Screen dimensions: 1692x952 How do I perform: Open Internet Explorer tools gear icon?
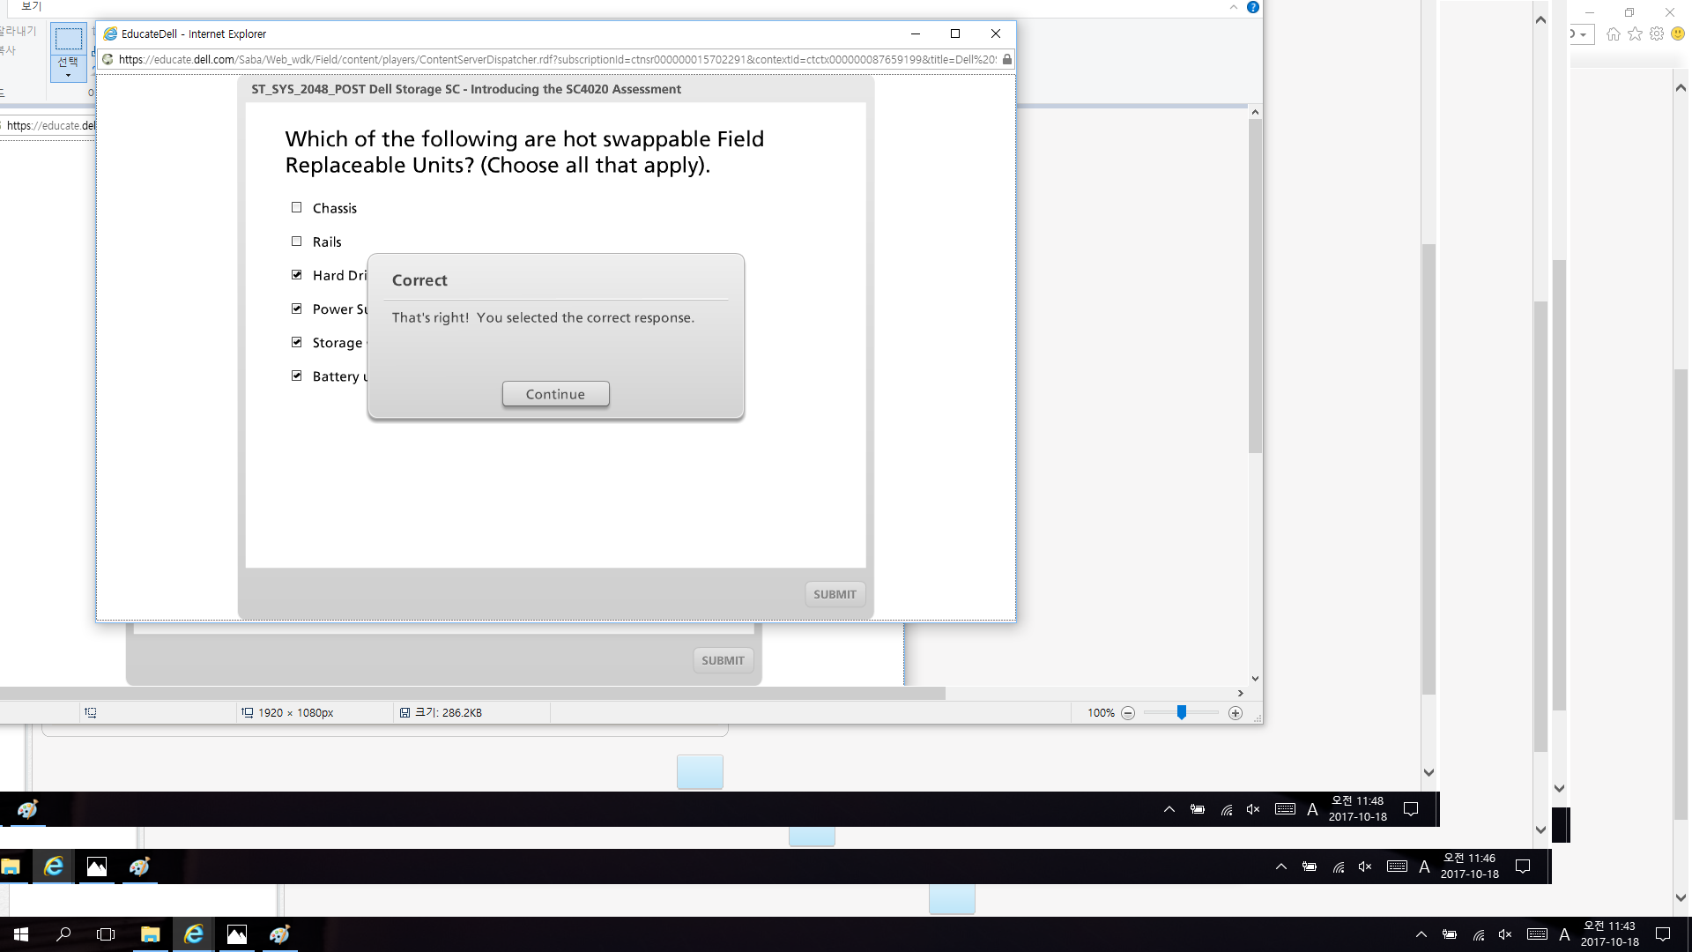[1657, 33]
